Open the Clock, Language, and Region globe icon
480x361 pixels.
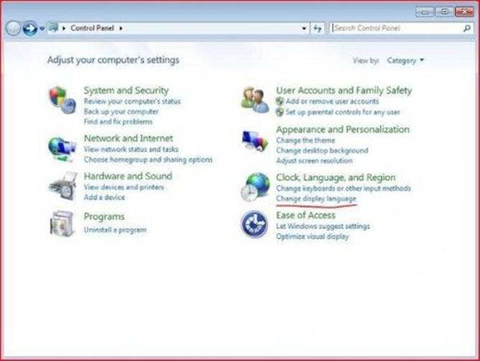(255, 187)
